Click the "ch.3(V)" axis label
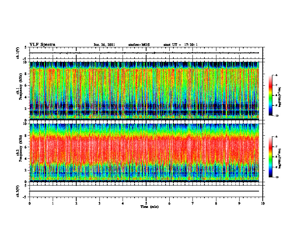This screenshot has height=228, width=296. 18,191
